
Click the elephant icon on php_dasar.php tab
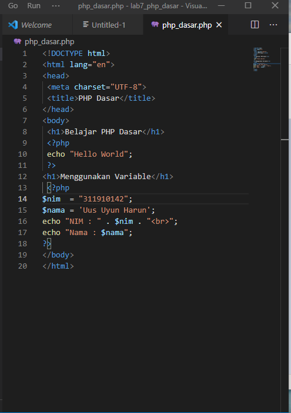coord(155,25)
